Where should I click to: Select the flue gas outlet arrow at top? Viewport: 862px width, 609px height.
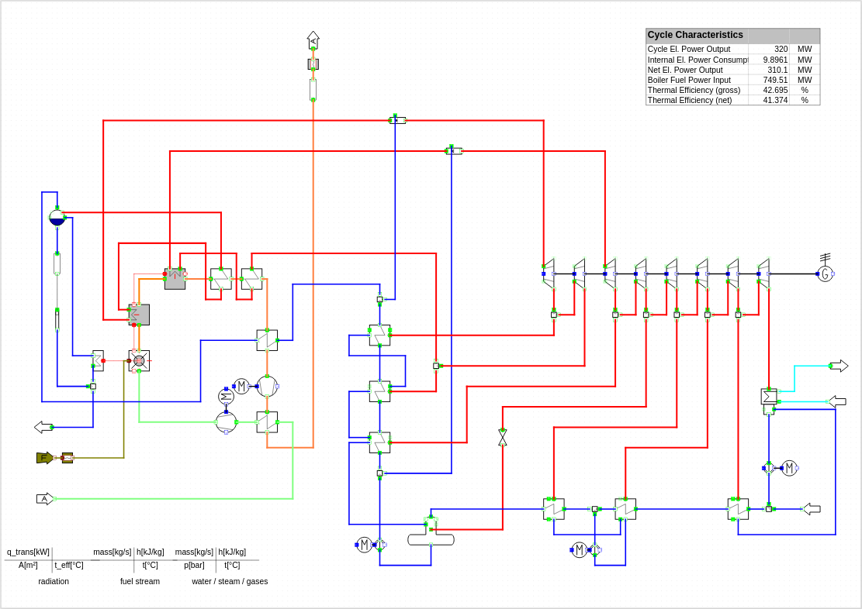point(313,40)
